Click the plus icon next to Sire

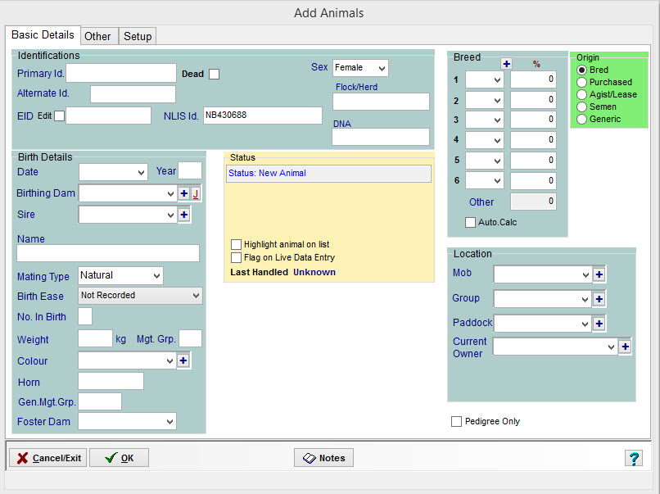(184, 215)
